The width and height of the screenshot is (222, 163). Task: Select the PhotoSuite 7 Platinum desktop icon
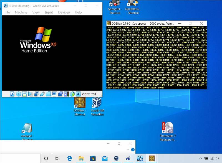(168, 132)
